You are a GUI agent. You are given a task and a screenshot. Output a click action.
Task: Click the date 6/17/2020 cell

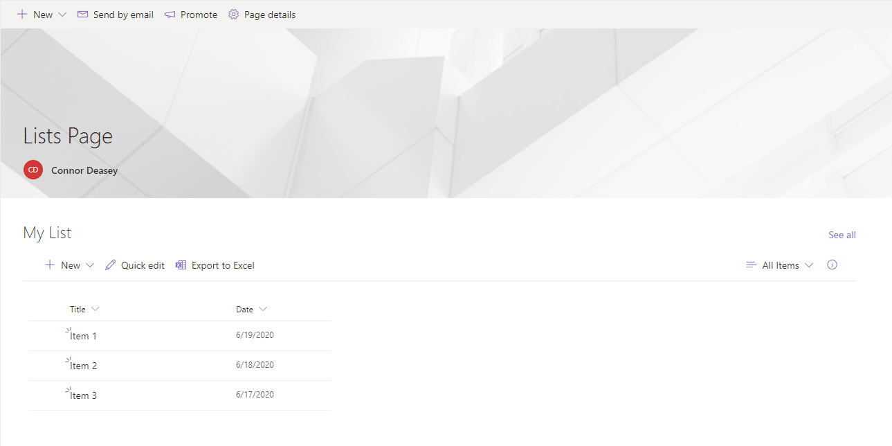point(255,395)
